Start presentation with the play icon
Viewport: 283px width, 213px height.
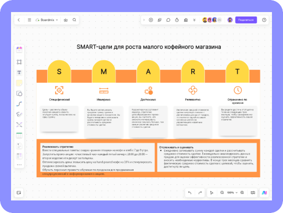[x=151, y=20]
